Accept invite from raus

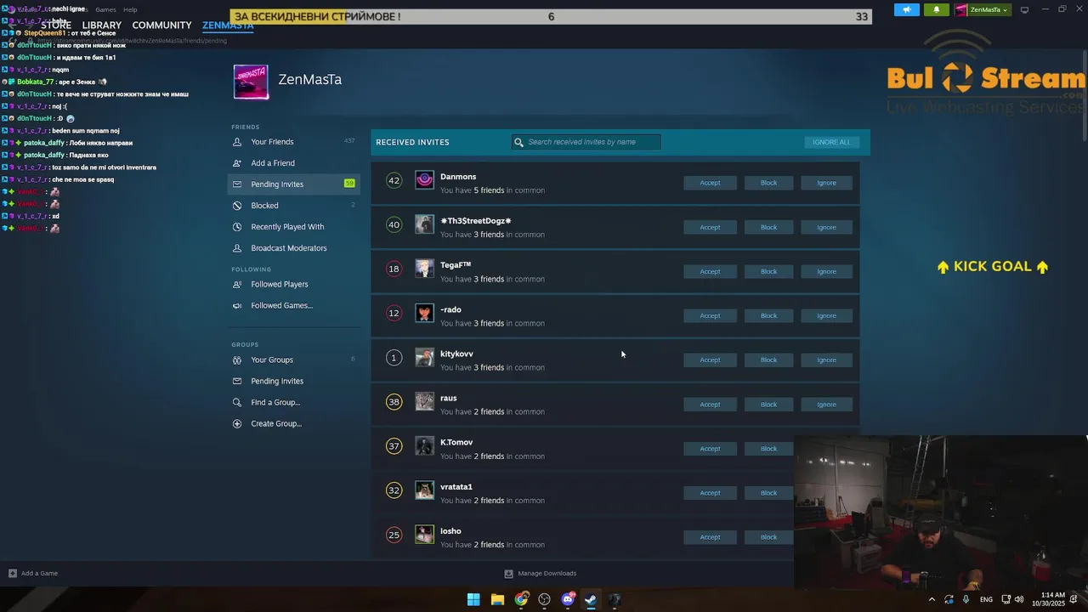point(710,405)
